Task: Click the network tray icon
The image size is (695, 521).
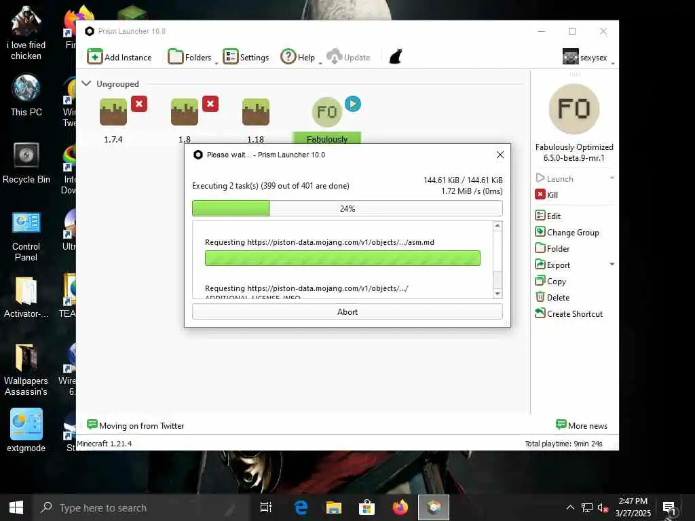Action: tap(587, 507)
